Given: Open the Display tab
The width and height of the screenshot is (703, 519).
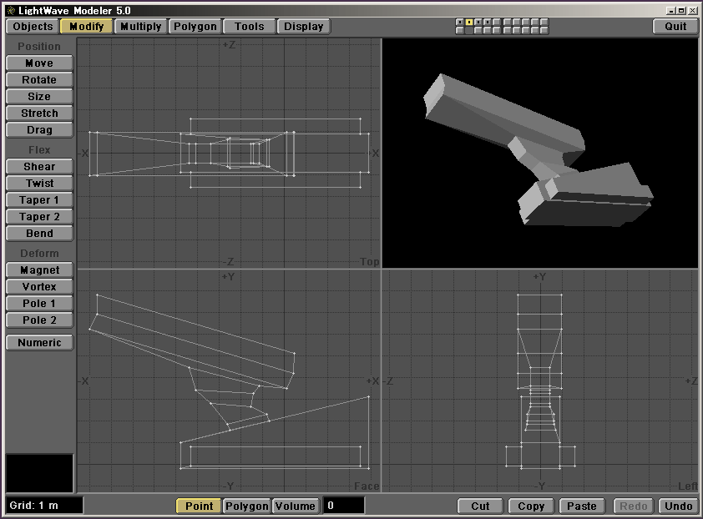Looking at the screenshot, I should (303, 27).
